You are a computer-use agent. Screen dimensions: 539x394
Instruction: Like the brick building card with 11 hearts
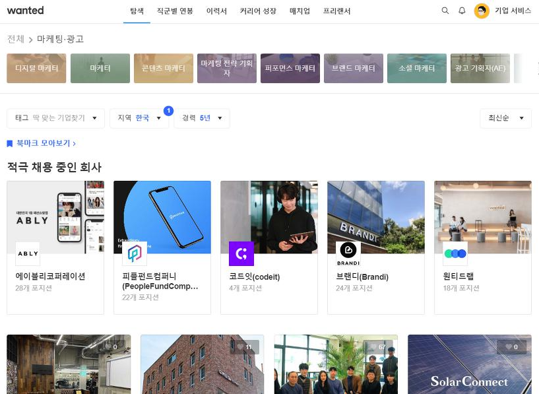(x=244, y=347)
